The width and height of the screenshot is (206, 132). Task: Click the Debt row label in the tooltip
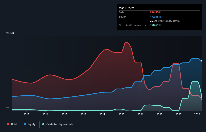pos(122,12)
